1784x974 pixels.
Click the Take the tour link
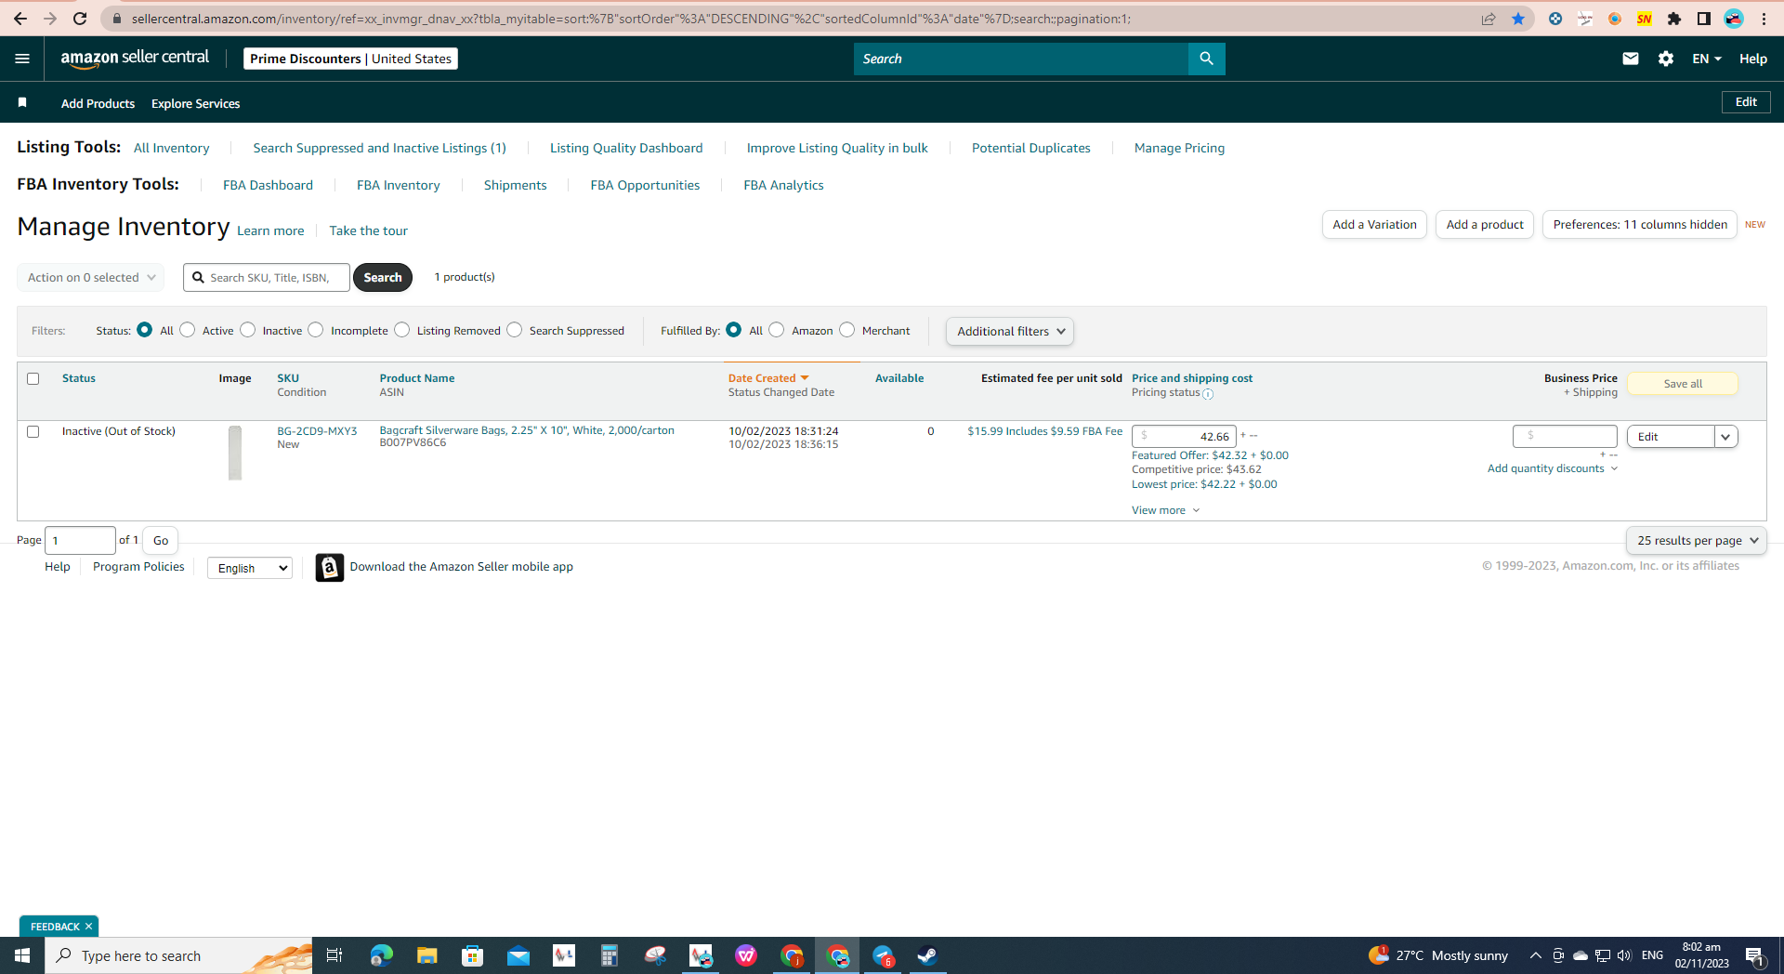[x=368, y=230]
